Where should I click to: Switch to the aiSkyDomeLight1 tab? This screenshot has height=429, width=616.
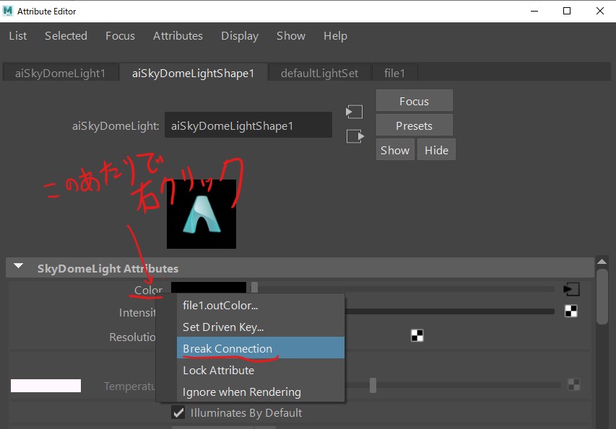pyautogui.click(x=61, y=73)
